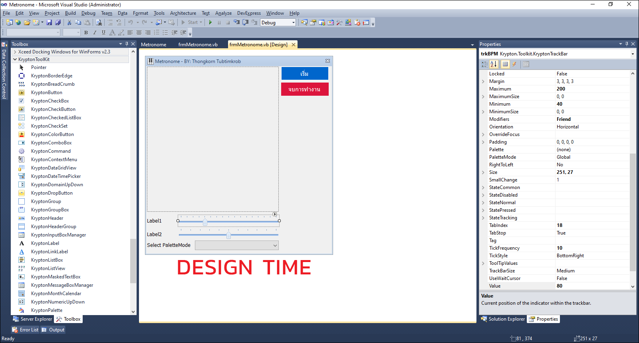Viewport: 639px width, 343px height.
Task: Click the thumb of the Label2 trackbar
Action: pos(228,235)
